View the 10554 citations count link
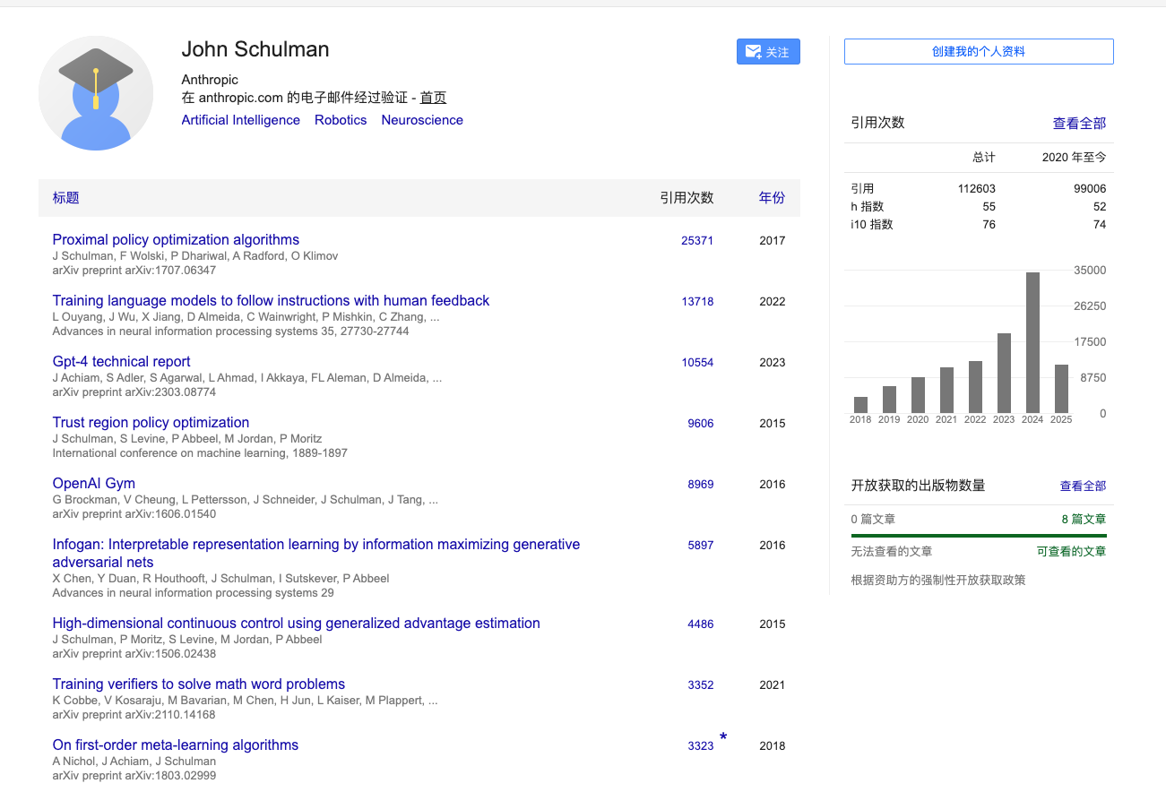 pos(697,362)
